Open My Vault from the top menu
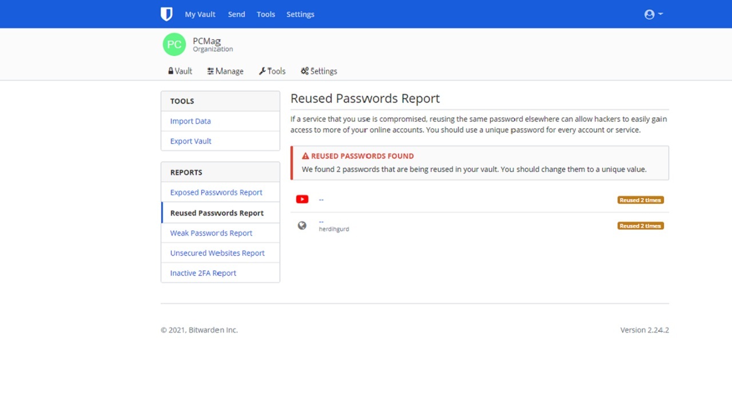The width and height of the screenshot is (732, 411). (x=200, y=14)
